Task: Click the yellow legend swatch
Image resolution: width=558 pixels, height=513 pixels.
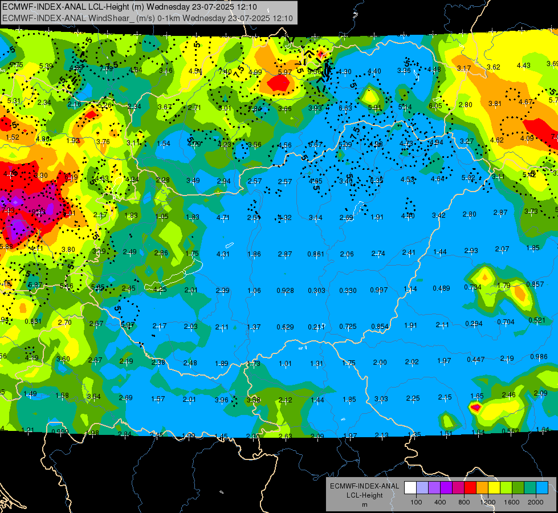Action: tap(494, 488)
